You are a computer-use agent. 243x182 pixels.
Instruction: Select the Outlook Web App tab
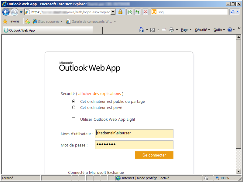(x=48, y=30)
